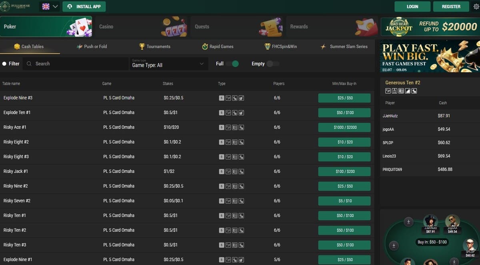Click the Stakes column header
Viewport: 480px width, 265px height.
point(168,84)
